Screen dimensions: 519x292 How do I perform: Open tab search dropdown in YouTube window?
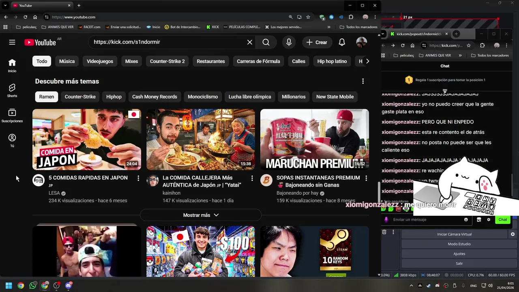[x=5, y=5]
